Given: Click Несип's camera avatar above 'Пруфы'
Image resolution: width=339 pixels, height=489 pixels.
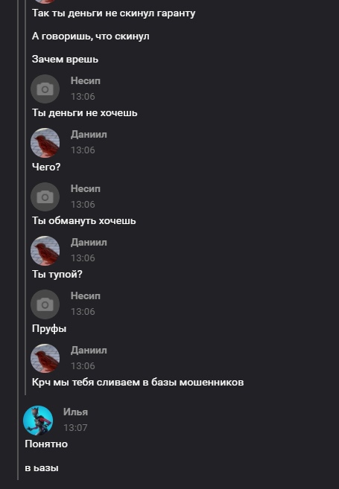Looking at the screenshot, I should click(x=45, y=304).
